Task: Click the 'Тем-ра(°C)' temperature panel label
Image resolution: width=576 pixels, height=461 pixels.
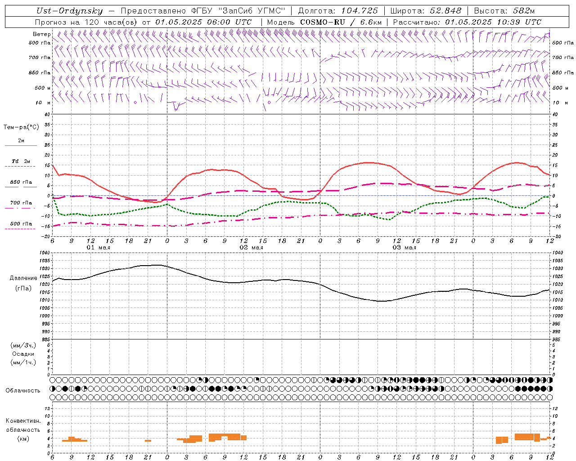Action: point(21,127)
